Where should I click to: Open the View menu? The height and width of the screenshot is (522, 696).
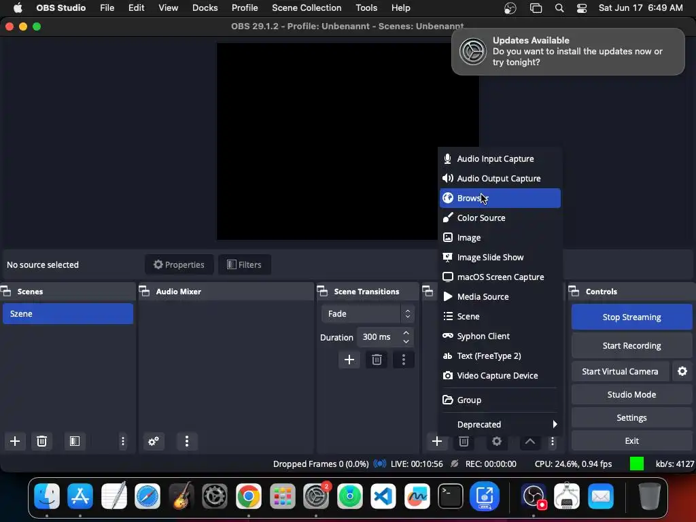pyautogui.click(x=169, y=8)
